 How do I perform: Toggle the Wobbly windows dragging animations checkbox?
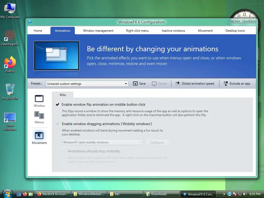pos(57,124)
